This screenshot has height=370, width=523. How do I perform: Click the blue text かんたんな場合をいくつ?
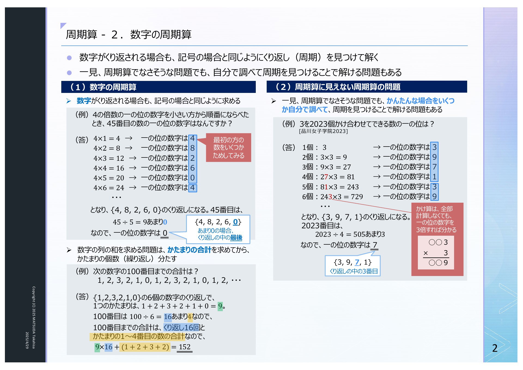[x=420, y=101]
